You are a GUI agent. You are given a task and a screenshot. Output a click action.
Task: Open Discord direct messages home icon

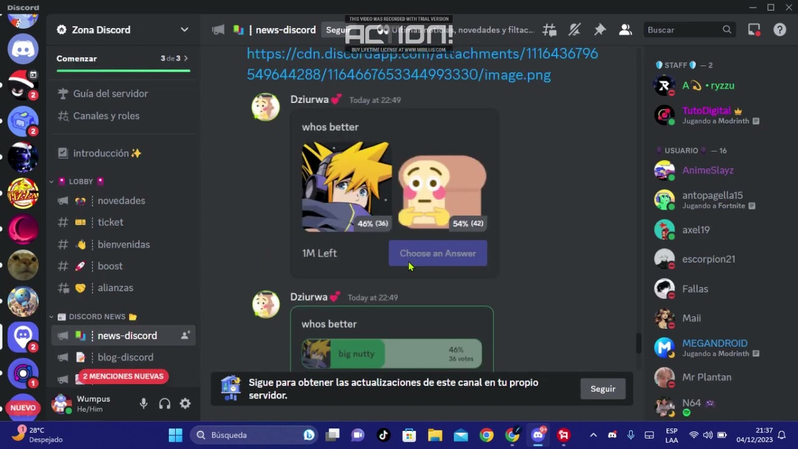[23, 49]
